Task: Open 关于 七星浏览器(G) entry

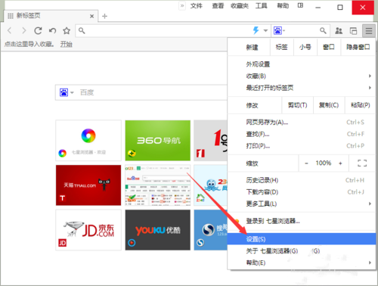Action: click(x=302, y=251)
